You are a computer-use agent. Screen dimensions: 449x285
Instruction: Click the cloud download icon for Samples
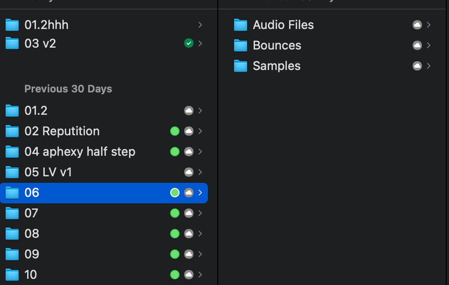pyautogui.click(x=417, y=66)
